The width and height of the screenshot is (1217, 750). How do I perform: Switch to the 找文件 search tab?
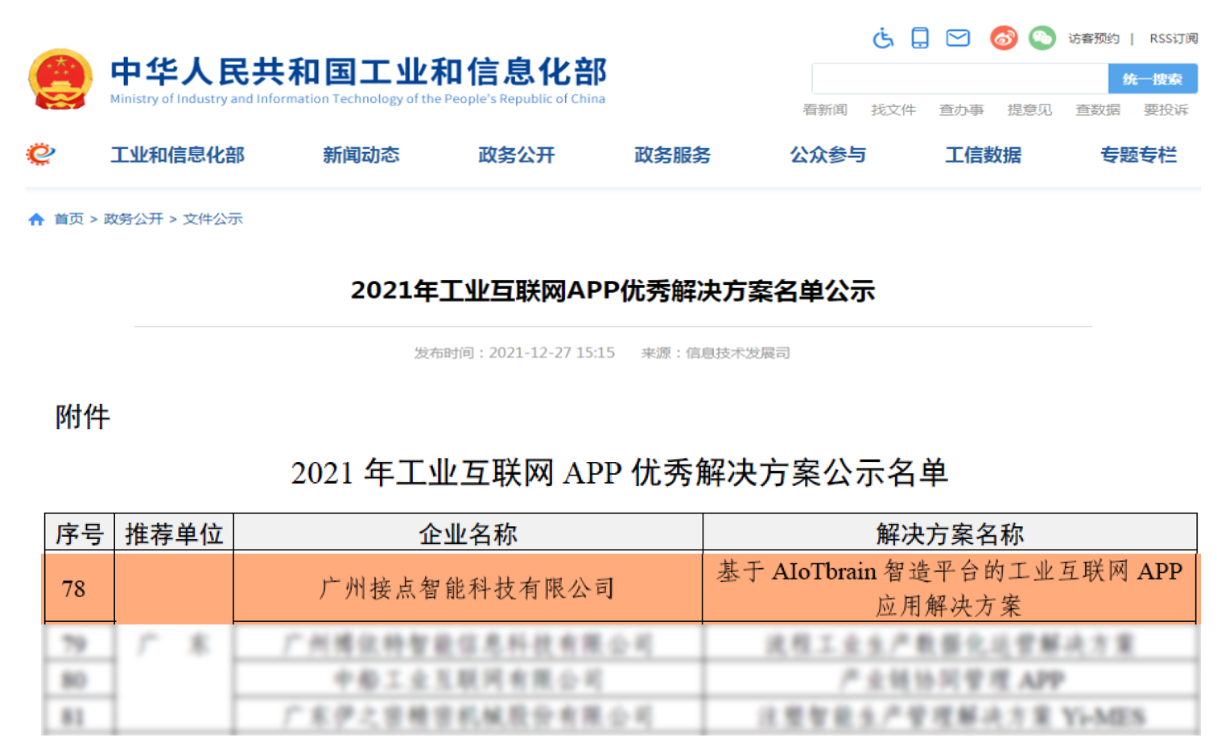(x=893, y=110)
